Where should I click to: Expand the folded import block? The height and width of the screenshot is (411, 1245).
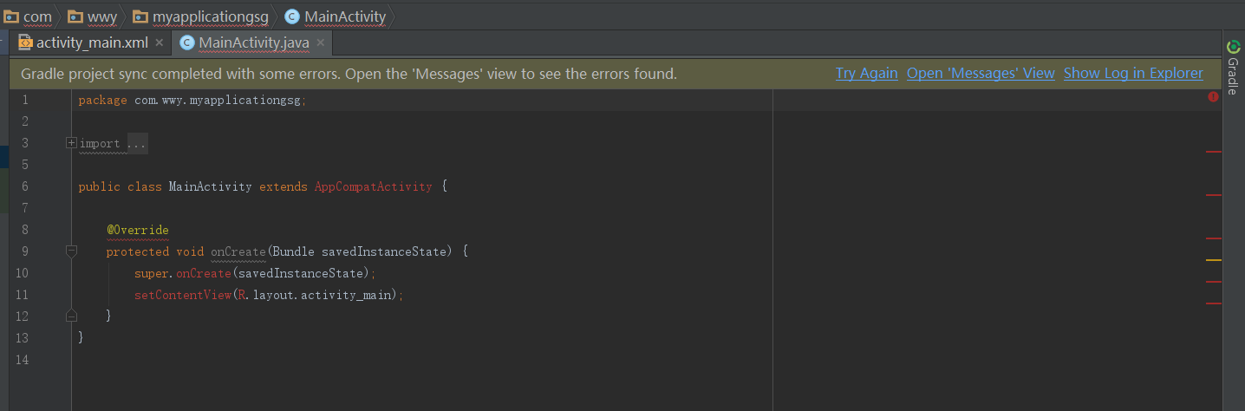71,143
